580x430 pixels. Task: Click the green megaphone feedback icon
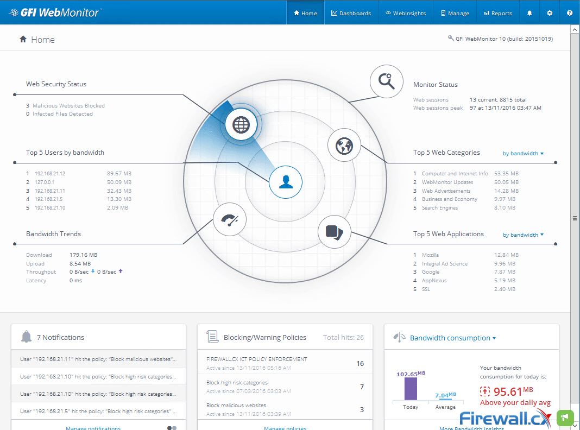[x=565, y=418]
